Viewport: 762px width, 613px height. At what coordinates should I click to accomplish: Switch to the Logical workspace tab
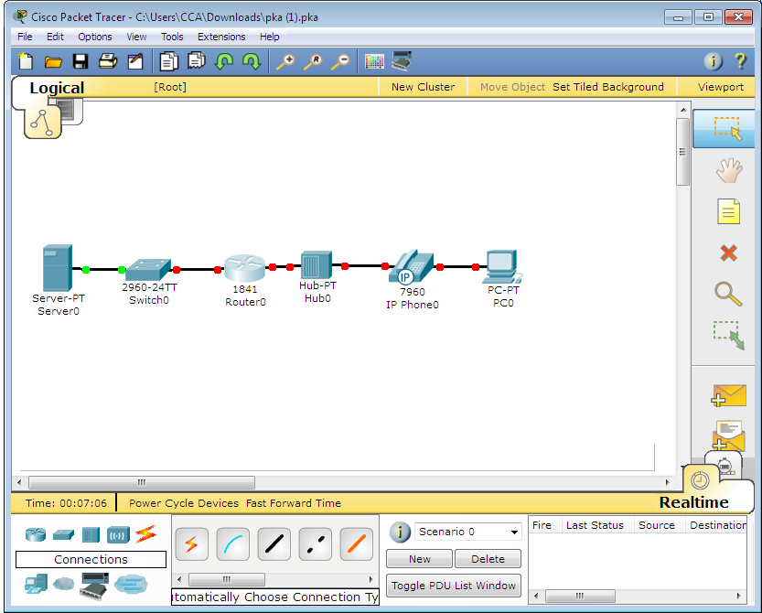click(57, 88)
